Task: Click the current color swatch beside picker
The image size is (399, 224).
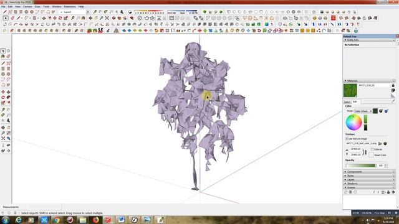Action: point(375,111)
